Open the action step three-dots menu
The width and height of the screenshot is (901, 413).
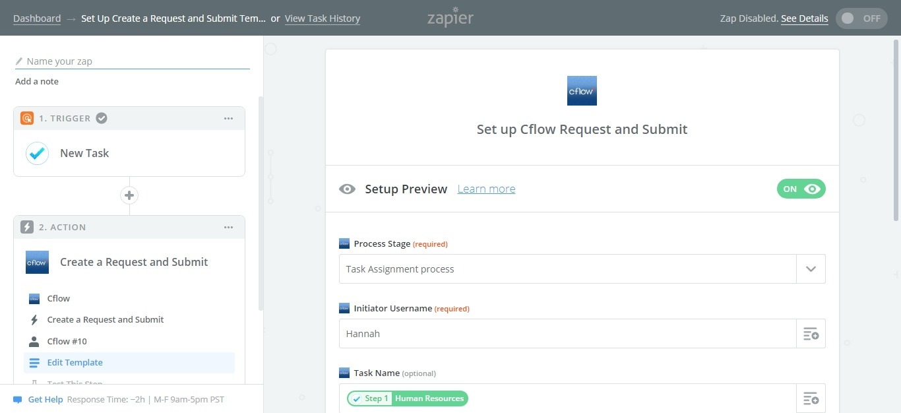point(228,228)
